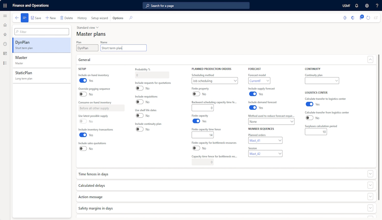The height and width of the screenshot is (220, 382).
Task: Toggle Include on-hand inventory switch
Action: point(83,81)
